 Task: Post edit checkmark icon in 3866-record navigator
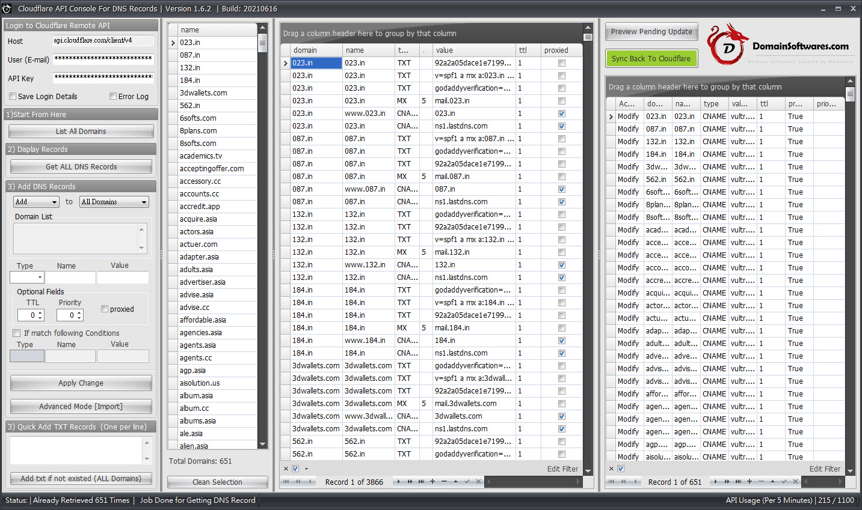(x=467, y=482)
